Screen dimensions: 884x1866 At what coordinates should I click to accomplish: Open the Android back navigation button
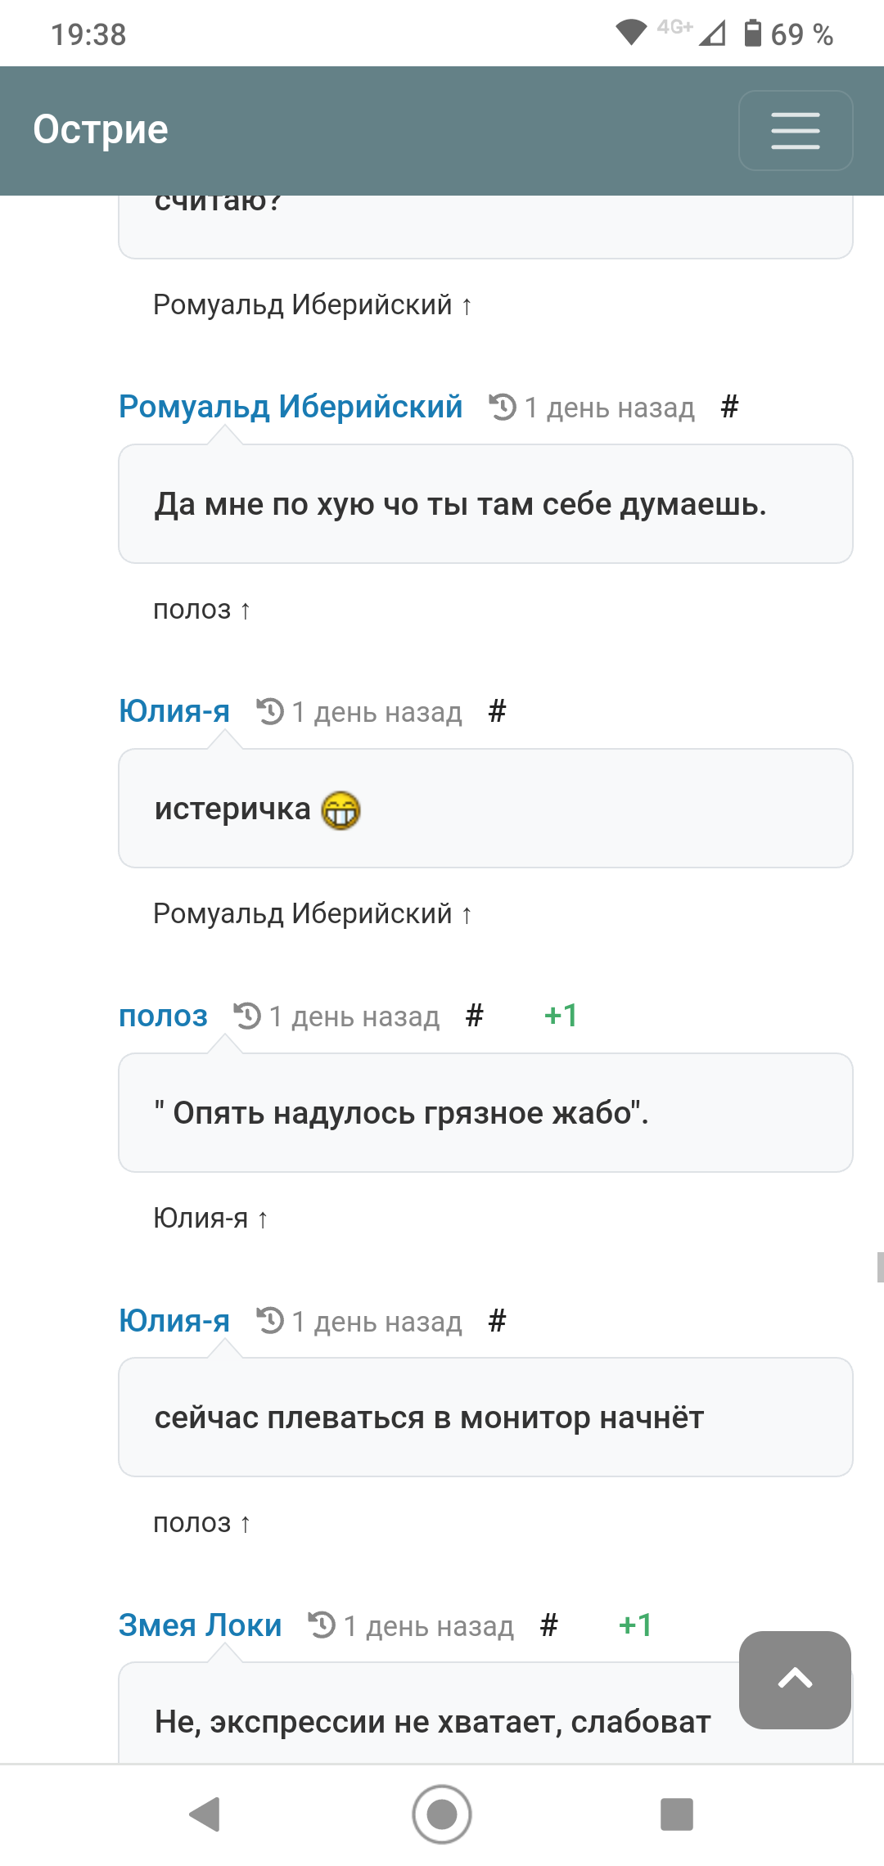(x=205, y=1814)
